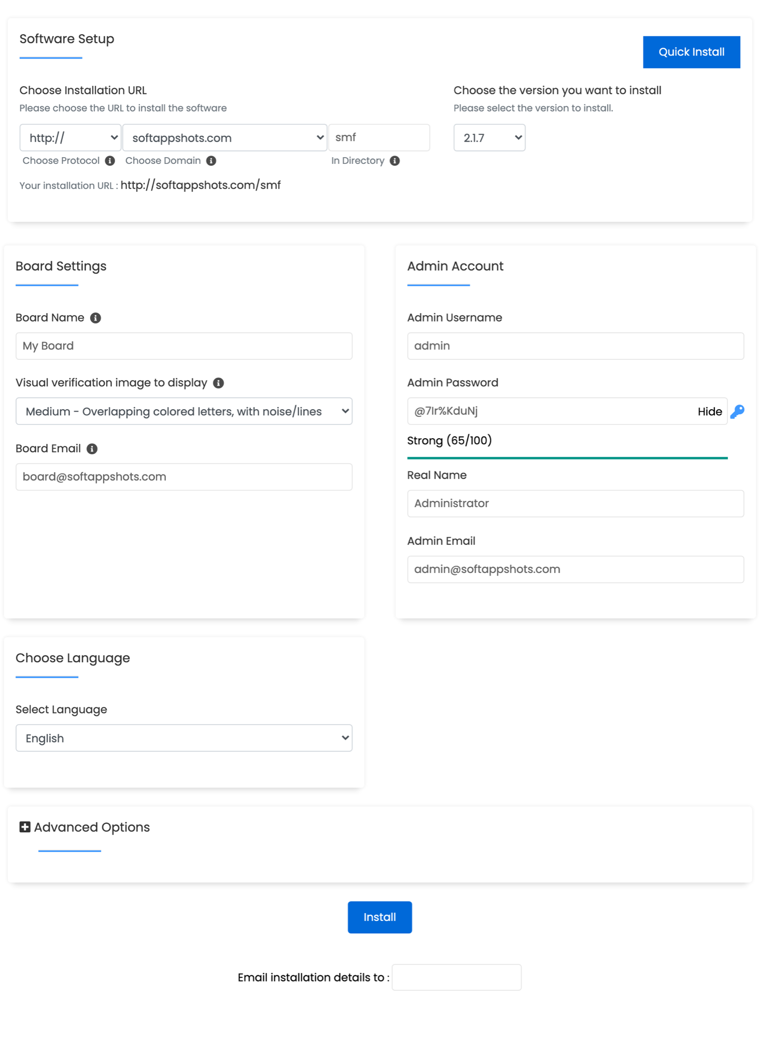760x1037 pixels.
Task: Open visual verification image info icon
Action: (218, 383)
